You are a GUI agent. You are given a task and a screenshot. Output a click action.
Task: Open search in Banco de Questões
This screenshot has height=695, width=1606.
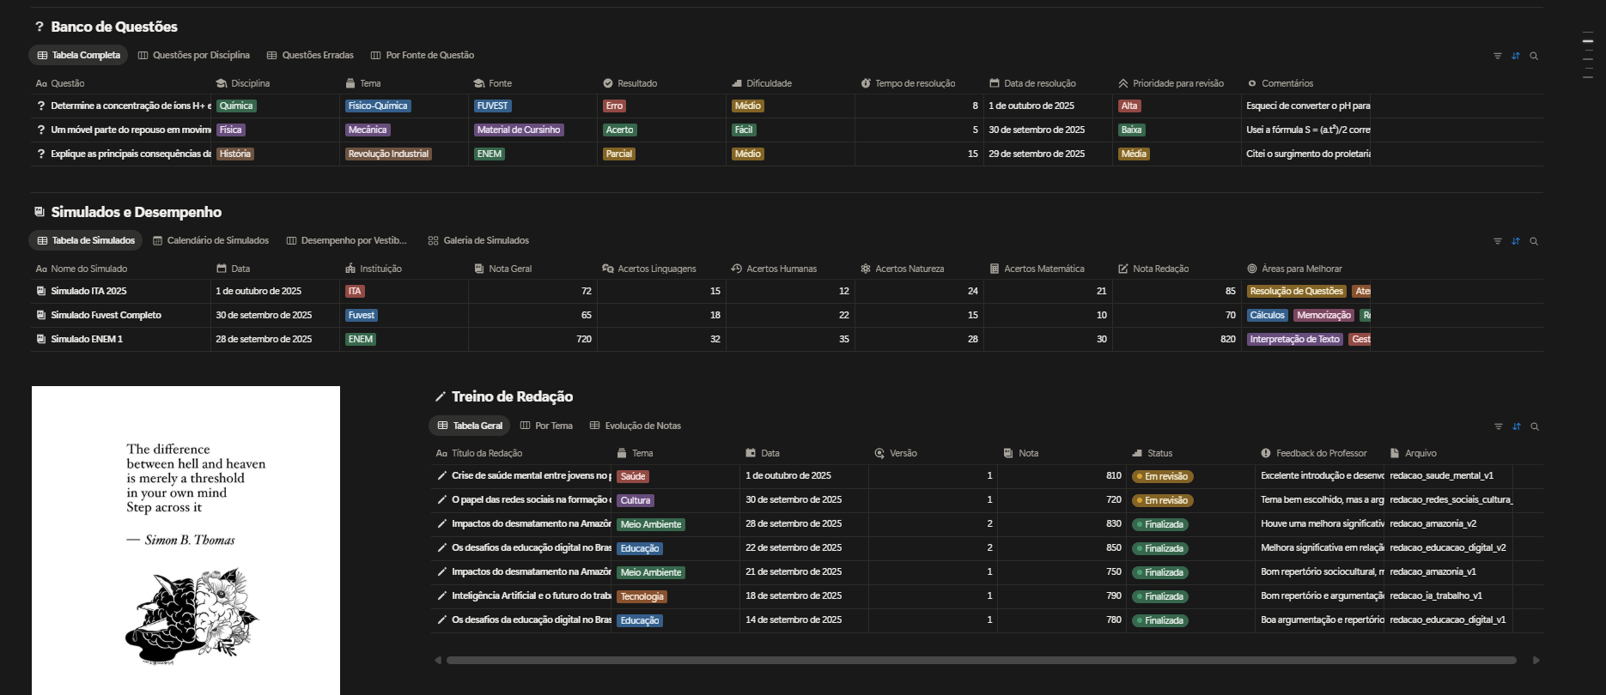(1534, 56)
